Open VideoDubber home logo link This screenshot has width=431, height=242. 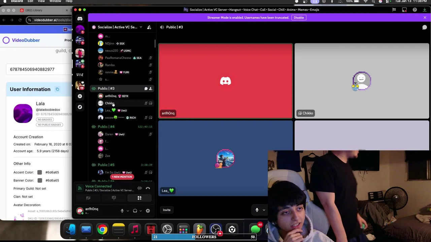pos(22,40)
